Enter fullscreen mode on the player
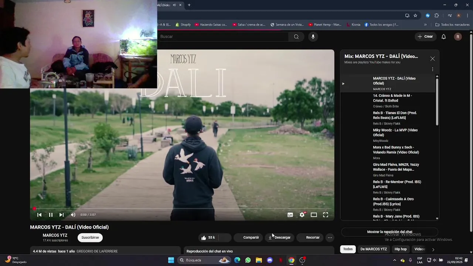The image size is (473, 266). coord(326,215)
